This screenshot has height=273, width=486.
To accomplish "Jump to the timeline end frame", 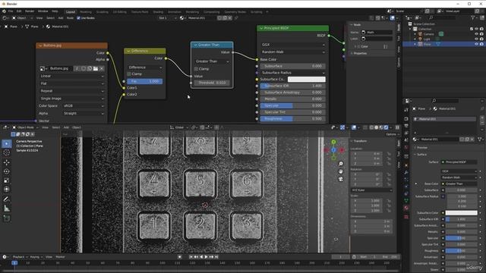I will [216, 257].
